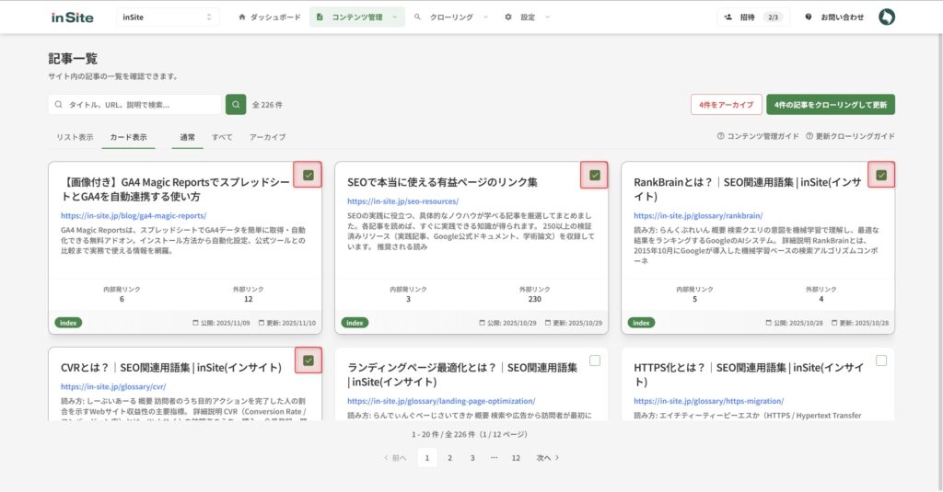Expand the クローリング dropdown chevron
Viewport: 943px width, 492px height.
(485, 17)
